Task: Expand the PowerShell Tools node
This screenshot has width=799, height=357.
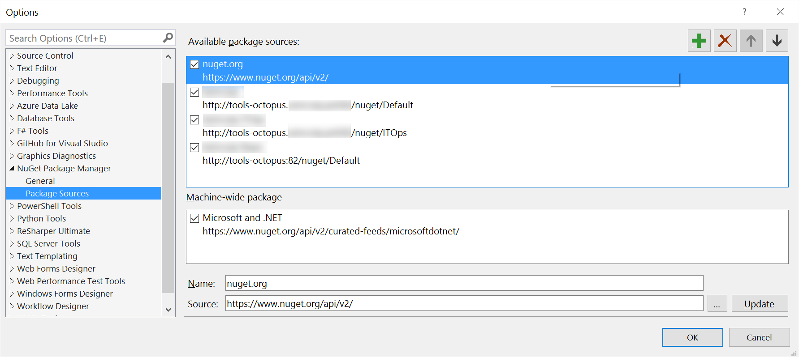Action: pos(12,206)
